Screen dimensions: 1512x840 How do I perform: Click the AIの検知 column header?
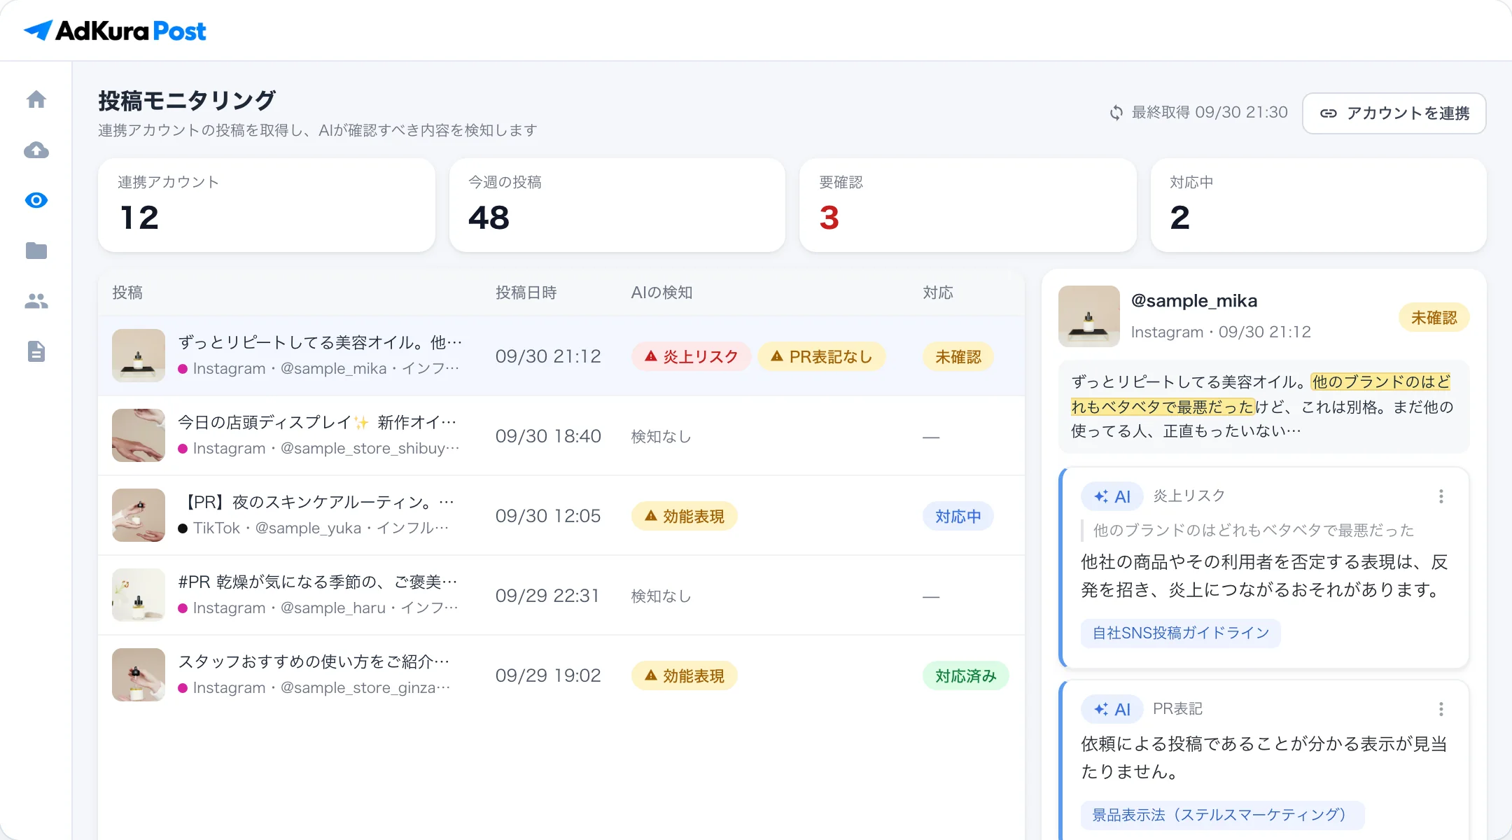coord(661,293)
